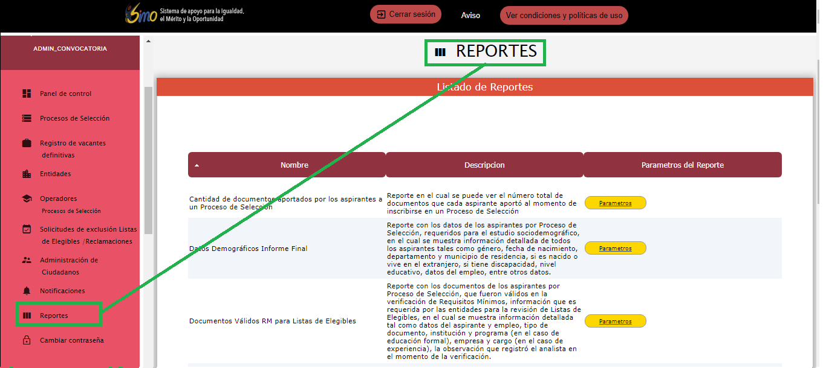The image size is (826, 368).
Task: Click the Administración de Ciudadanos people icon
Action: [27, 260]
